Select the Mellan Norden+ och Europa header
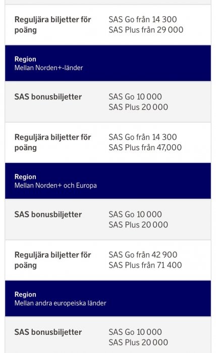 (108, 181)
